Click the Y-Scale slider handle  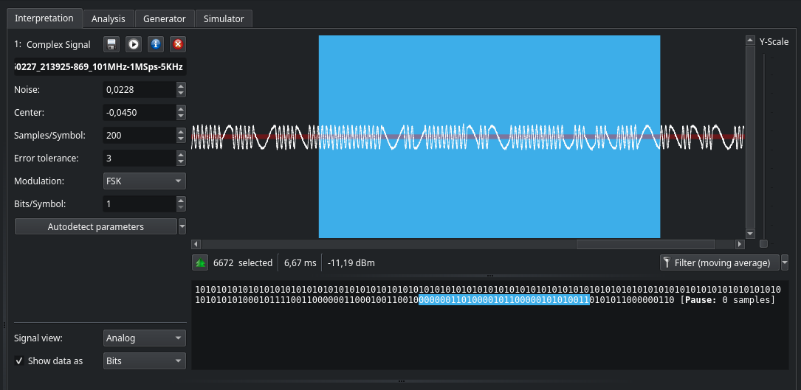tap(763, 243)
